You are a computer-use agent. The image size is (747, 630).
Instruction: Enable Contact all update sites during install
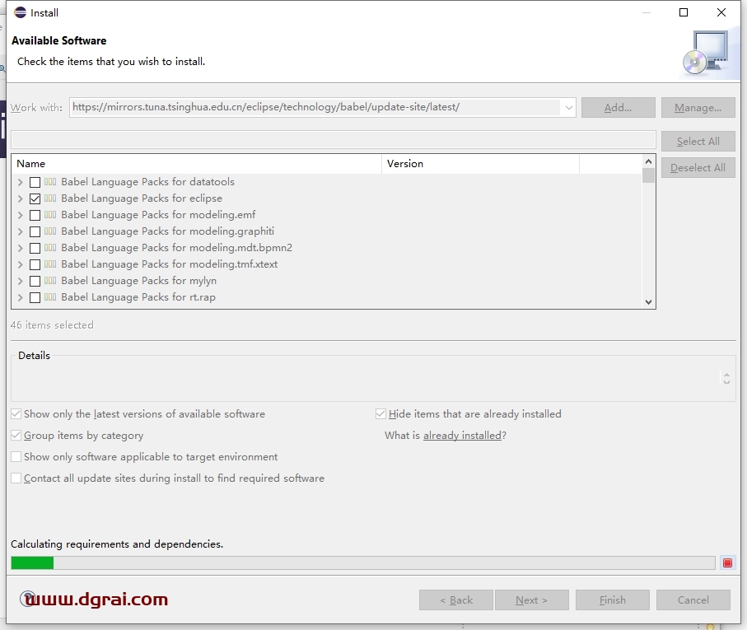pos(16,478)
